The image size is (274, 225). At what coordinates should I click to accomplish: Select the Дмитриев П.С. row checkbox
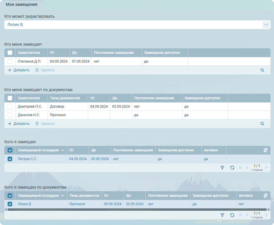click(x=10, y=107)
